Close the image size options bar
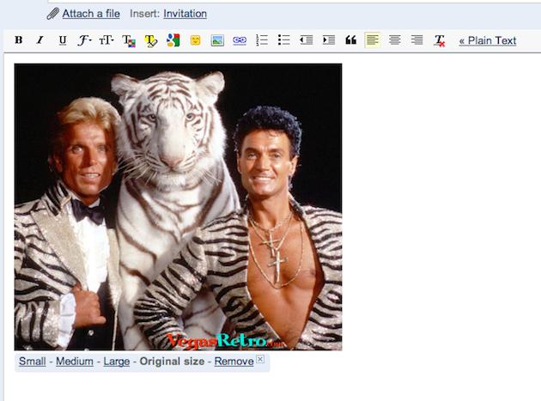 tap(260, 359)
